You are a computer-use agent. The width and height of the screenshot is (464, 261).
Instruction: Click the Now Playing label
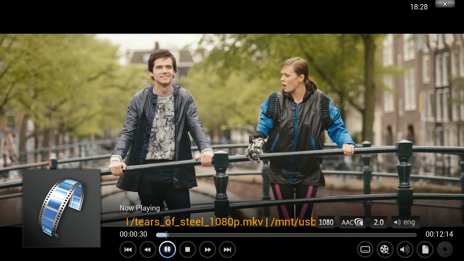(140, 208)
